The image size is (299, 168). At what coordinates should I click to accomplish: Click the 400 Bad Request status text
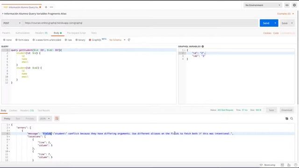point(225,110)
